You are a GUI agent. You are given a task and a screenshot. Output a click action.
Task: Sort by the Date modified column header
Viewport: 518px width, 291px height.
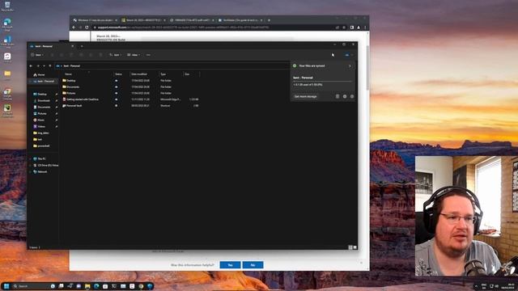(139, 74)
